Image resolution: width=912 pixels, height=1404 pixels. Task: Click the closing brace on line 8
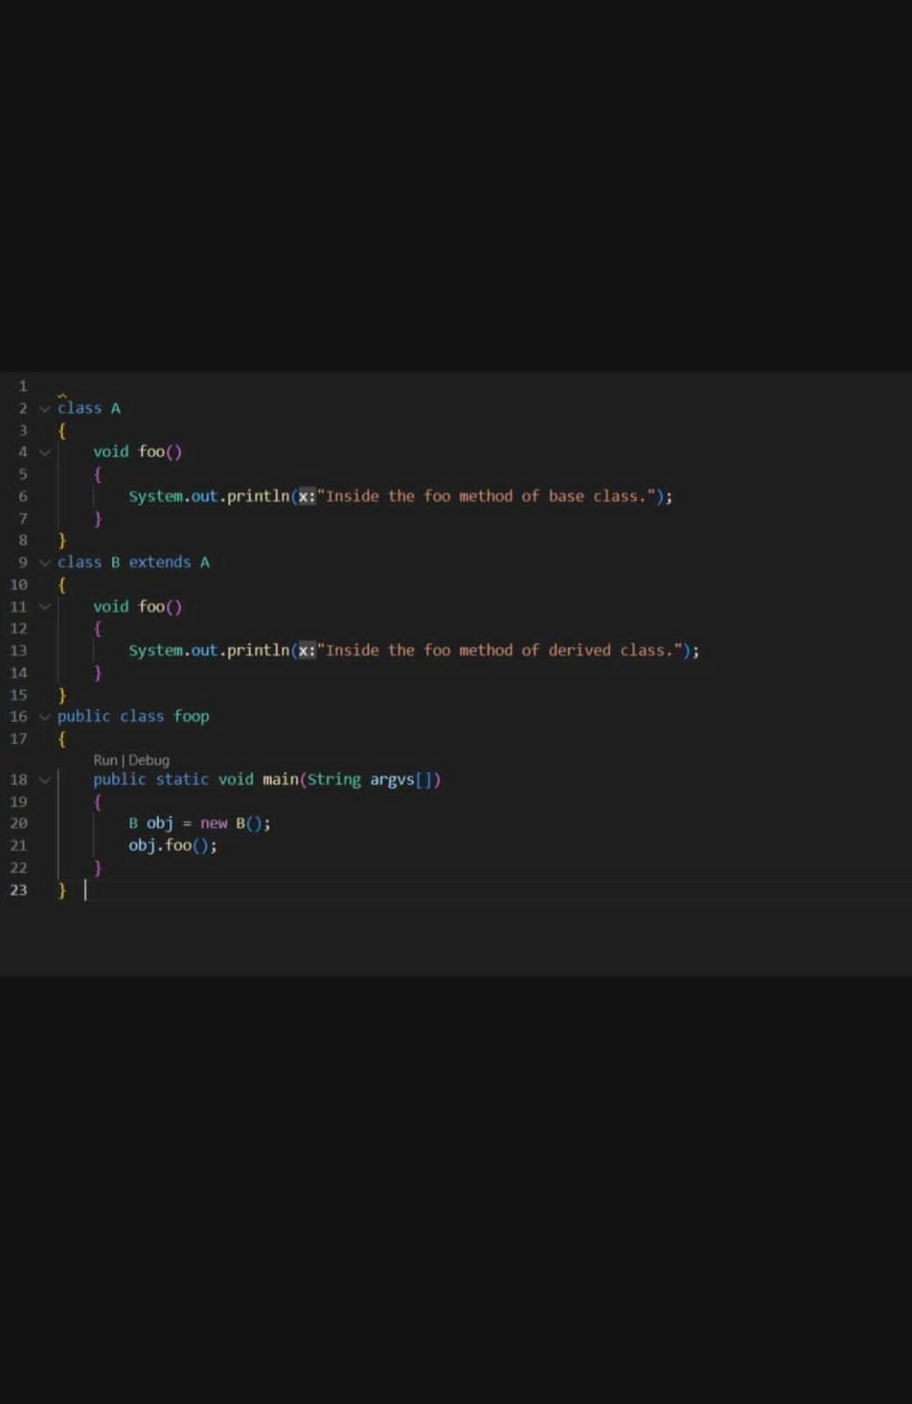click(61, 540)
